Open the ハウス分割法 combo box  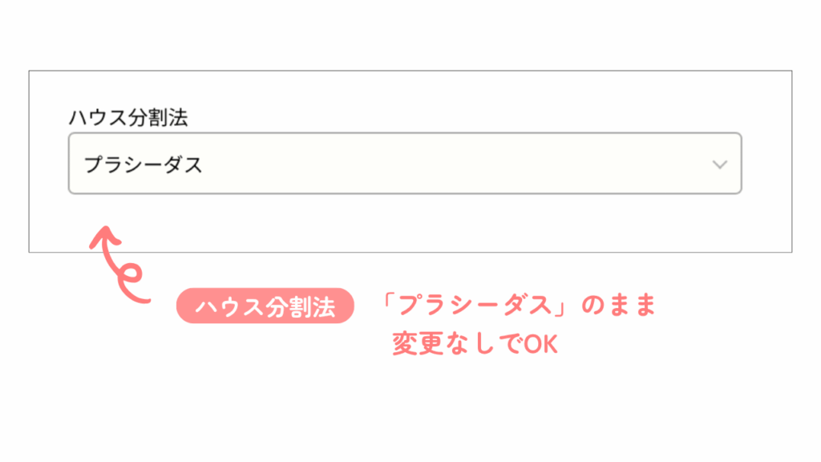click(x=405, y=164)
